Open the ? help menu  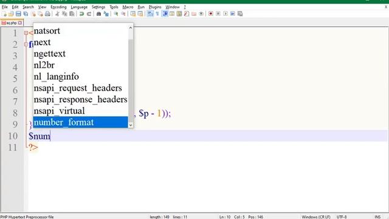click(x=185, y=7)
